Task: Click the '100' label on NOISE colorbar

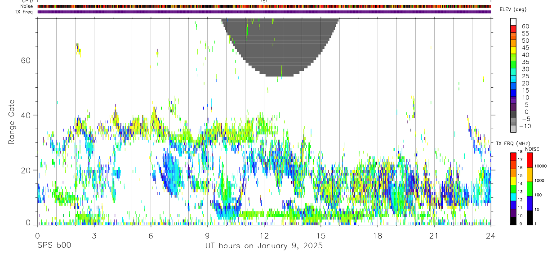Action: [x=538, y=195]
